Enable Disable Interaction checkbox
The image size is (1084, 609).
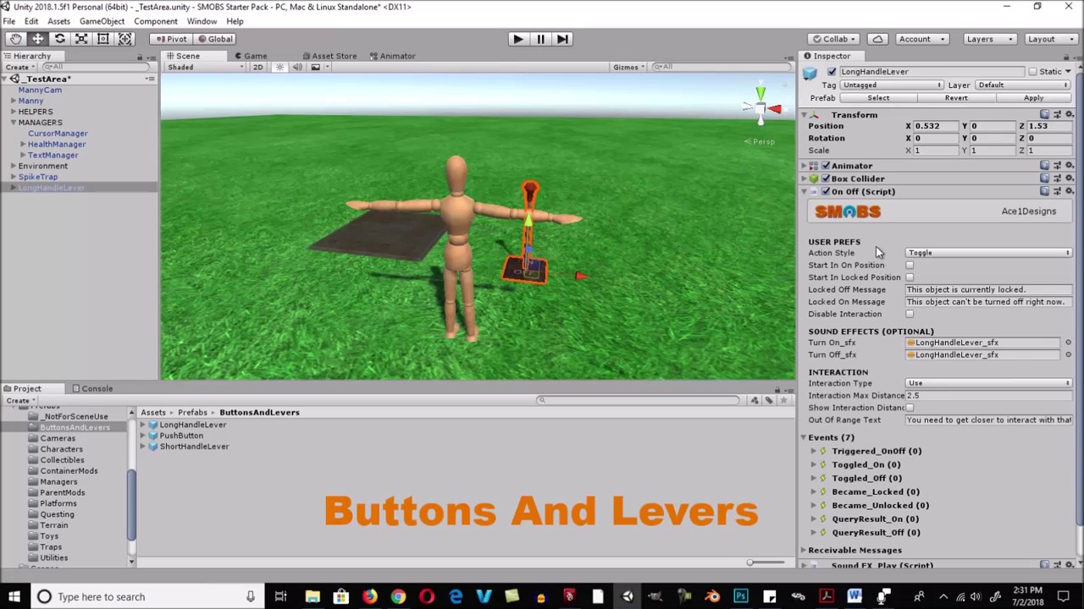pyautogui.click(x=910, y=314)
